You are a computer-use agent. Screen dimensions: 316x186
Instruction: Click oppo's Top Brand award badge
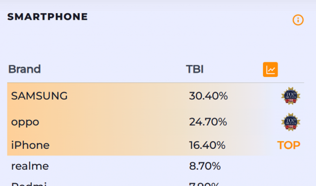click(x=290, y=122)
